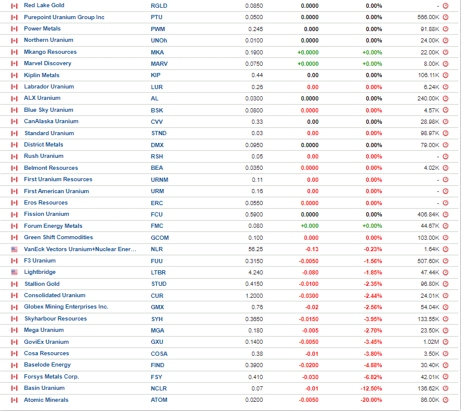This screenshot has width=465, height=412.
Task: Click the Canadian flag beside Marvel Discovery
Action: 14,64
